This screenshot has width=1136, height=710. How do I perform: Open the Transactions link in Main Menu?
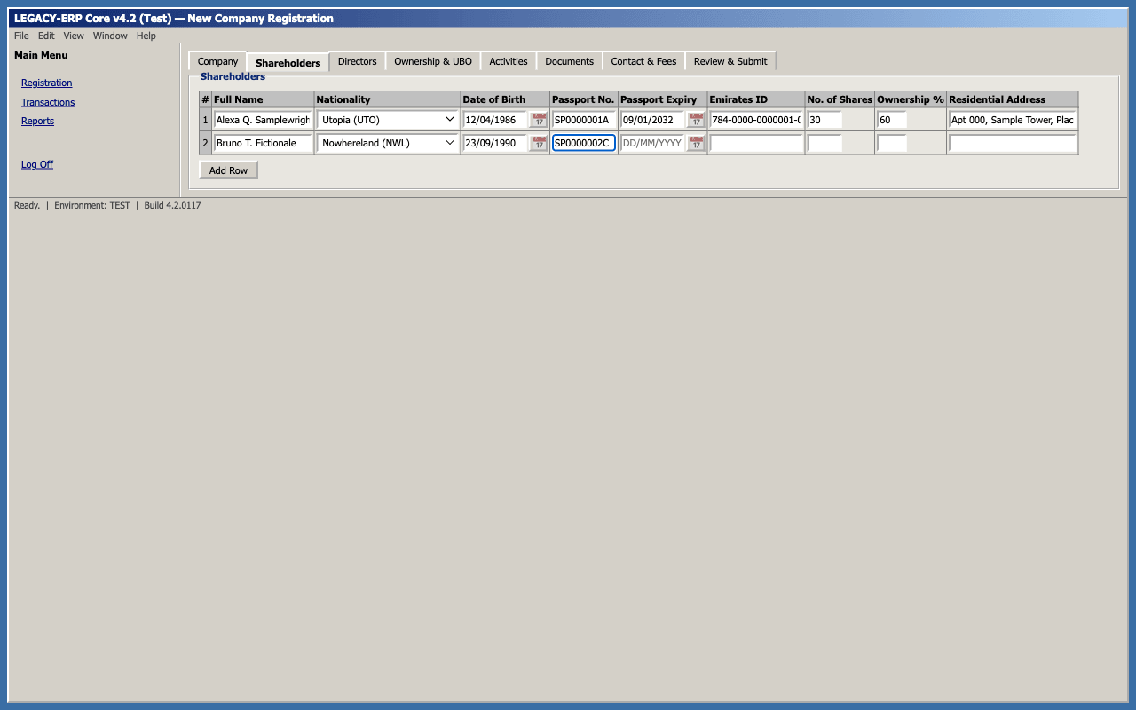tap(48, 102)
